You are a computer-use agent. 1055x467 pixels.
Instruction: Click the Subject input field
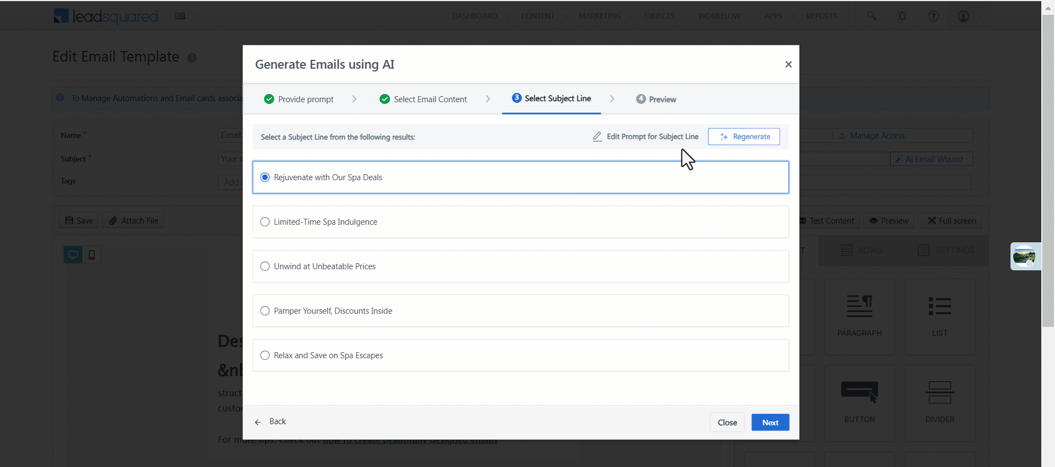click(x=230, y=159)
